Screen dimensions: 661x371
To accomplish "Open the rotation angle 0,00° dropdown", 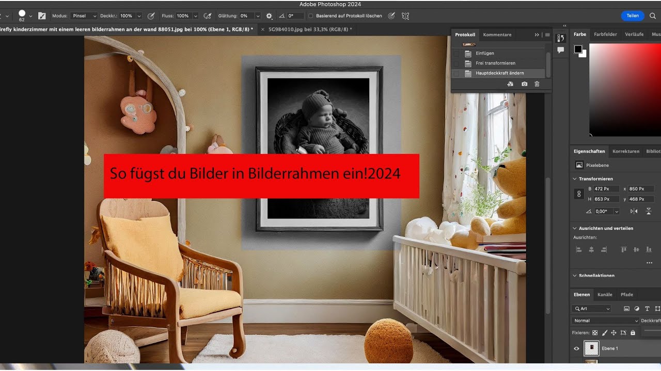I will point(617,211).
